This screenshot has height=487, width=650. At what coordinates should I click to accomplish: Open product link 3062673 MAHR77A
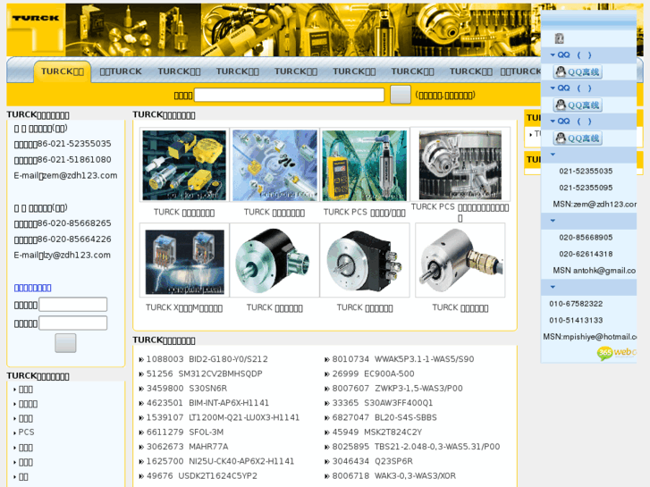coord(187,447)
